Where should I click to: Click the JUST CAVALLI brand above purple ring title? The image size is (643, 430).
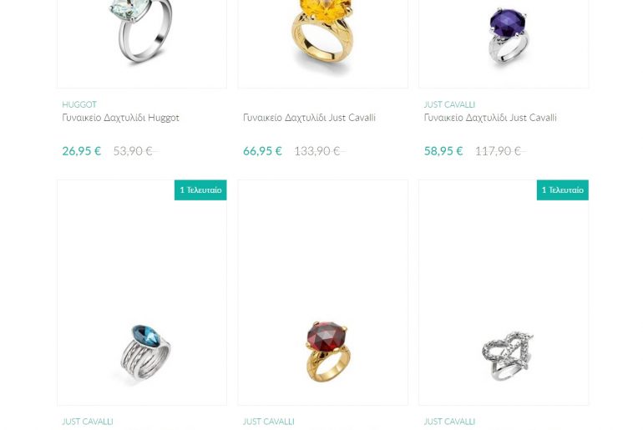[449, 104]
